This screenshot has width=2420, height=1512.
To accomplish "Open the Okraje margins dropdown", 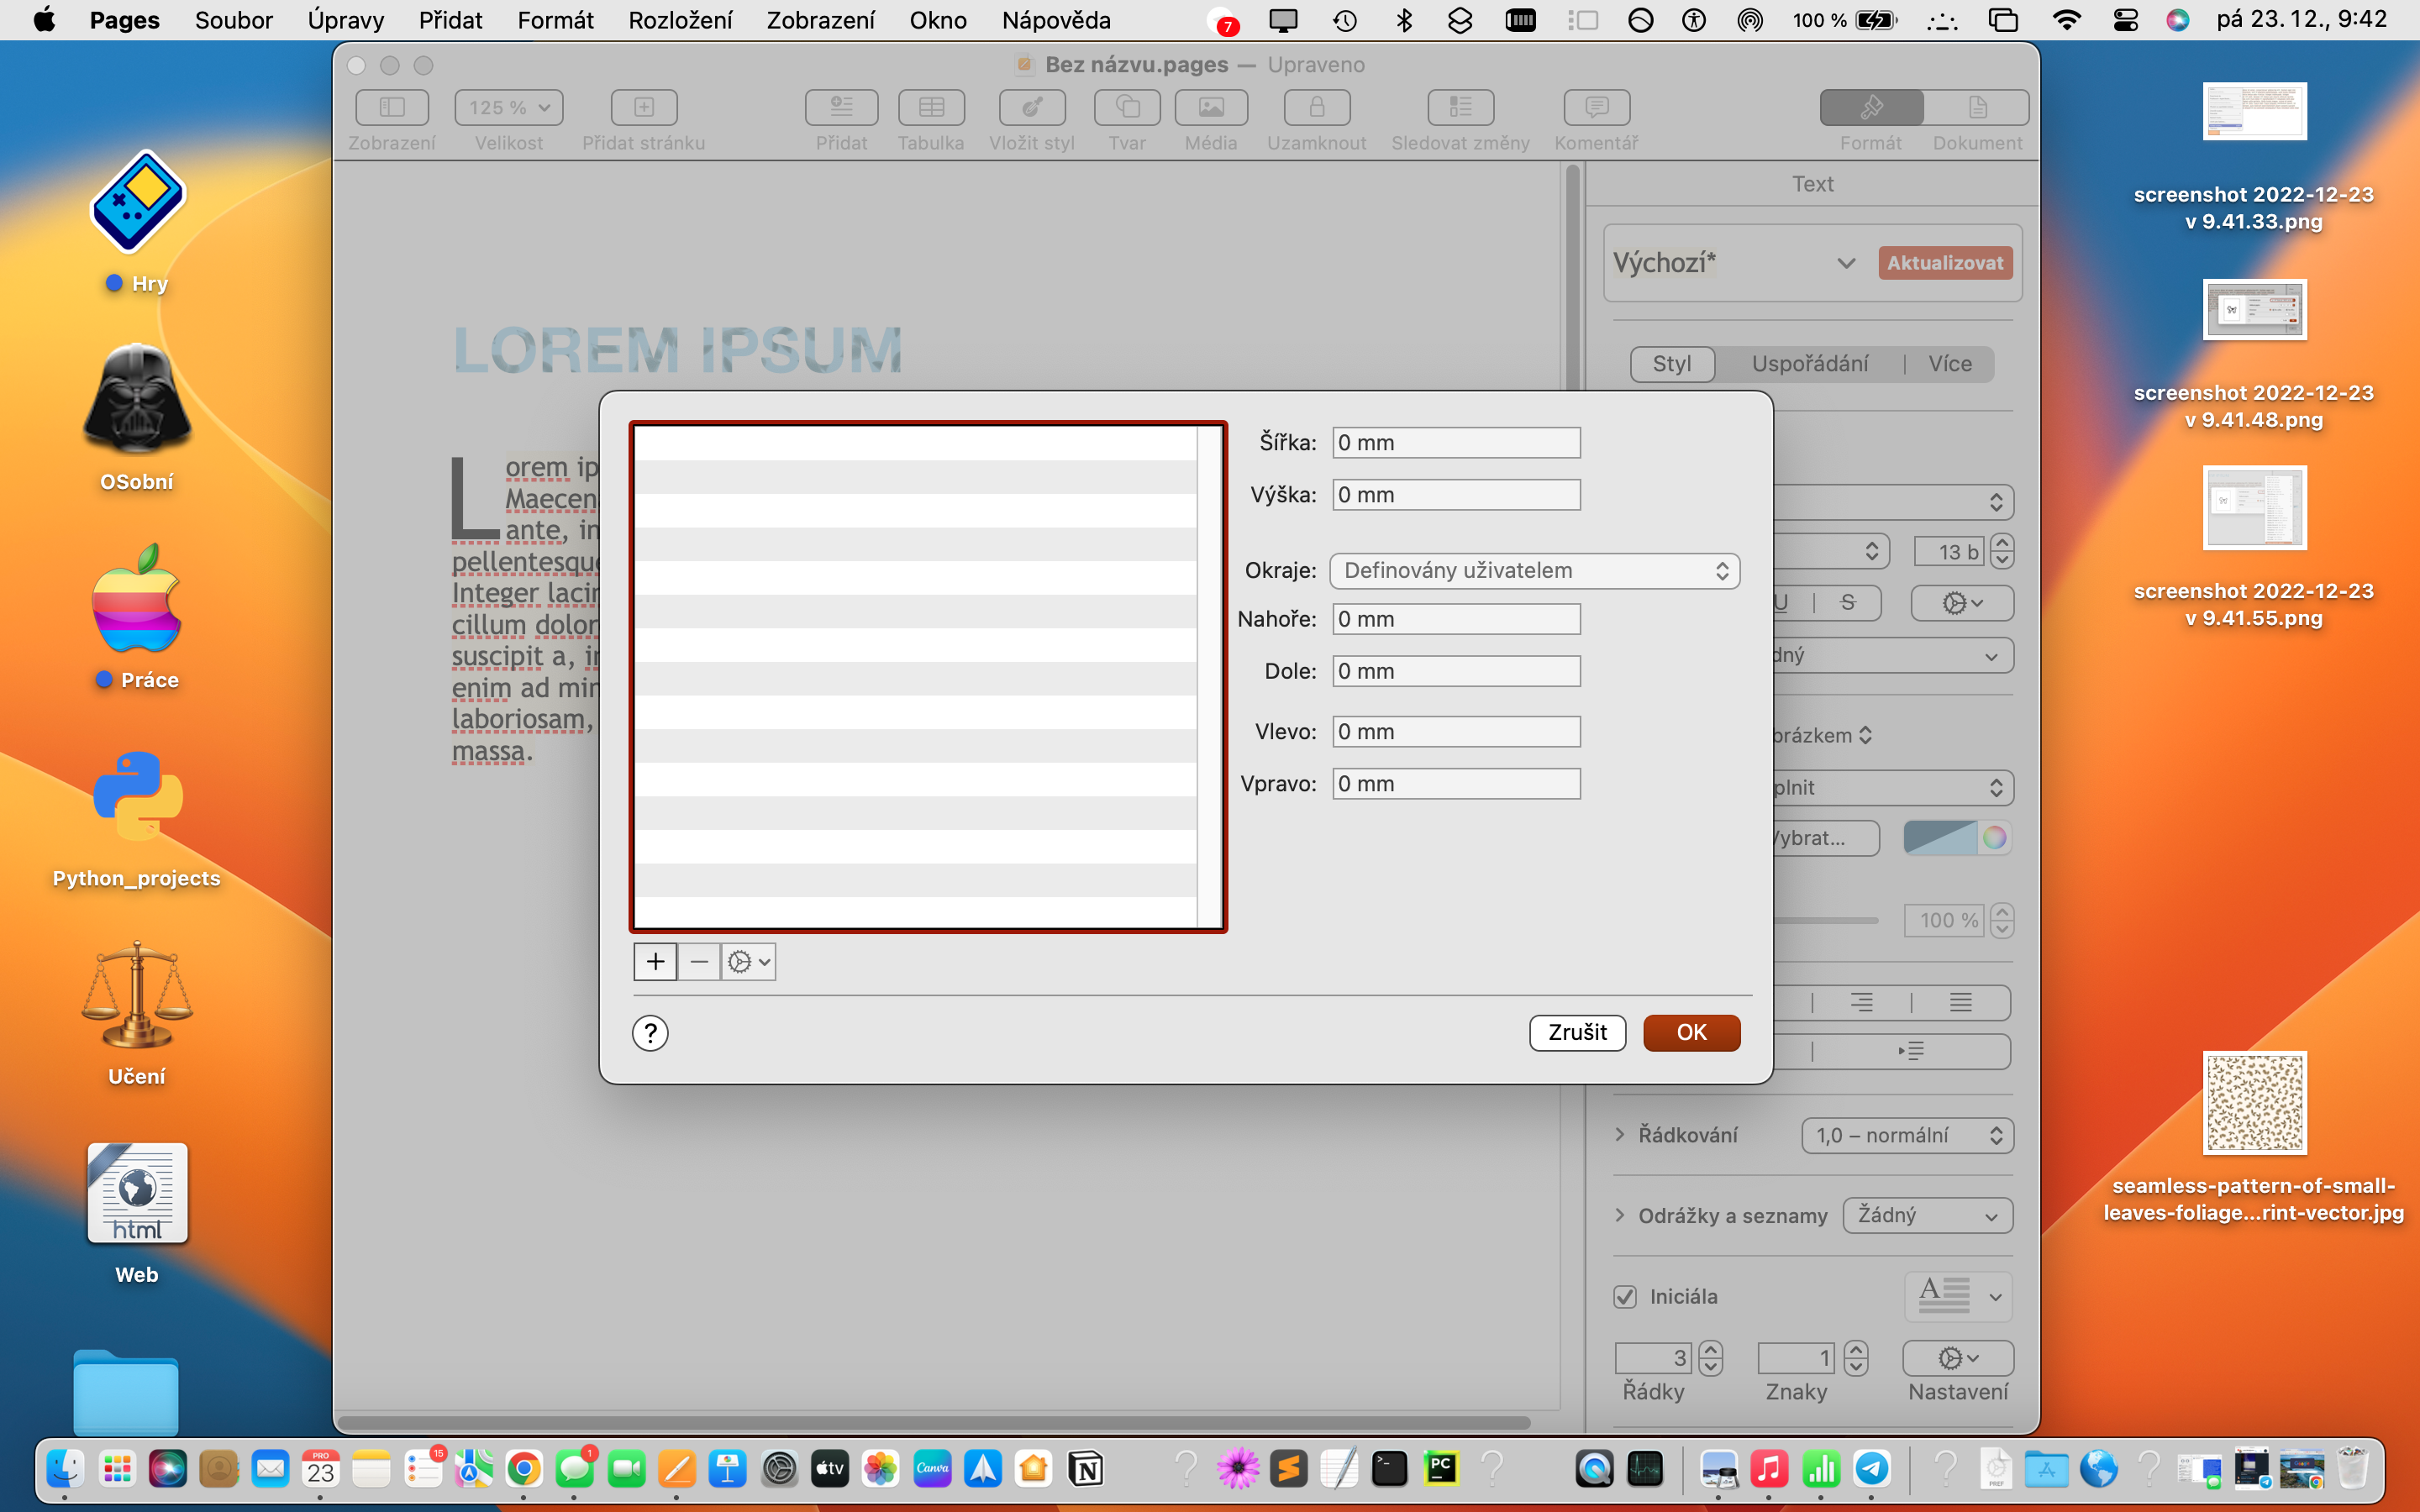I will 1534,571.
